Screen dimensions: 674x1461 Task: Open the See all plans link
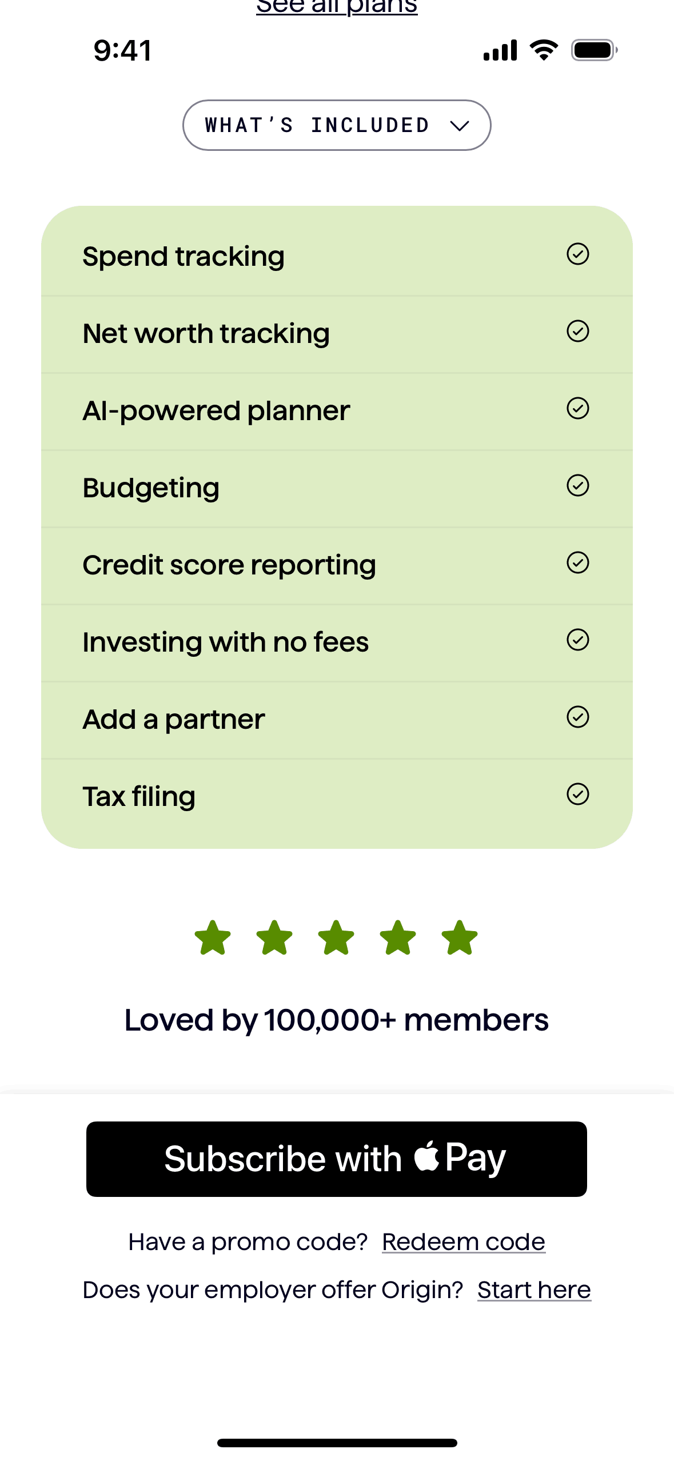tap(337, 7)
